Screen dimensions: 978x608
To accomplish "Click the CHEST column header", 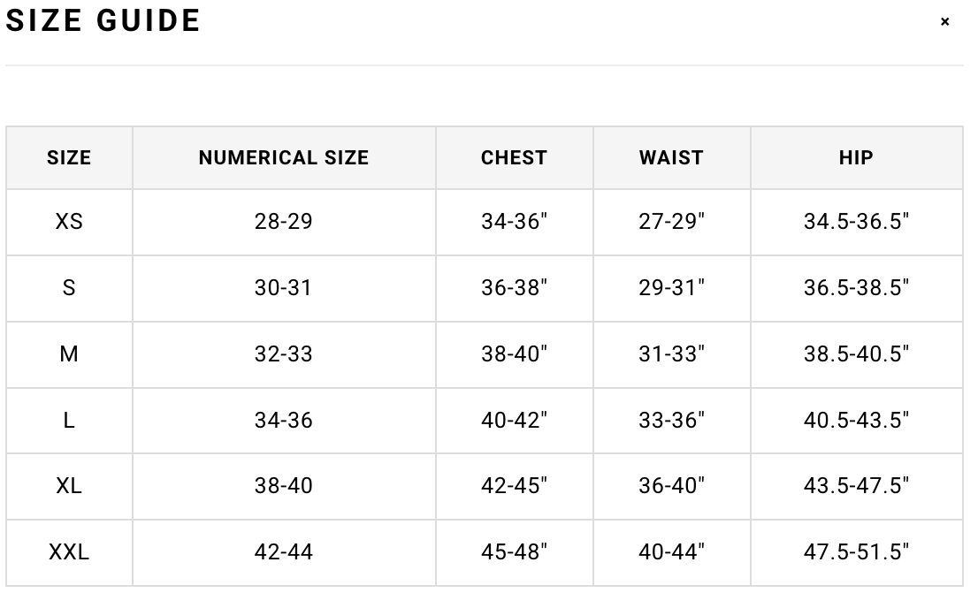I will click(514, 158).
